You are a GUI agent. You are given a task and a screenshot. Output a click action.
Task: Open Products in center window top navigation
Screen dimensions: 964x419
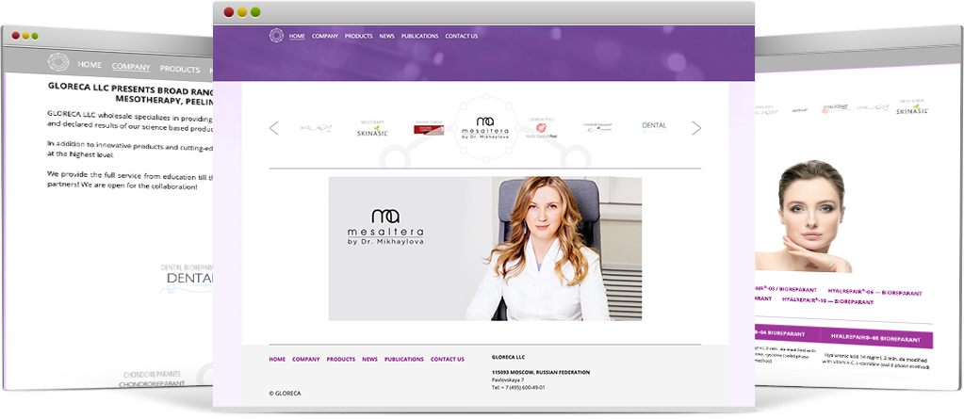pyautogui.click(x=358, y=36)
